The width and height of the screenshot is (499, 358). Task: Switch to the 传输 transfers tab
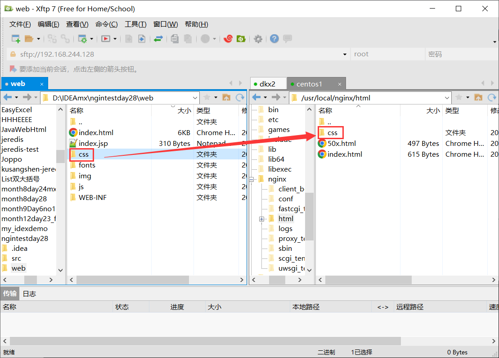pyautogui.click(x=10, y=293)
